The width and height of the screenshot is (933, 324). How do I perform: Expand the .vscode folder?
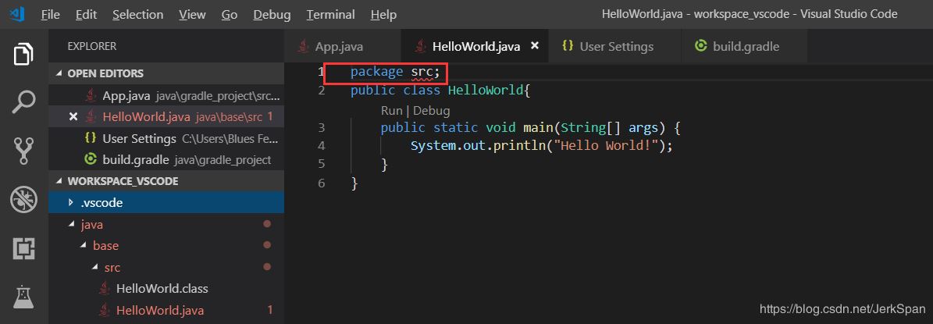pos(166,203)
